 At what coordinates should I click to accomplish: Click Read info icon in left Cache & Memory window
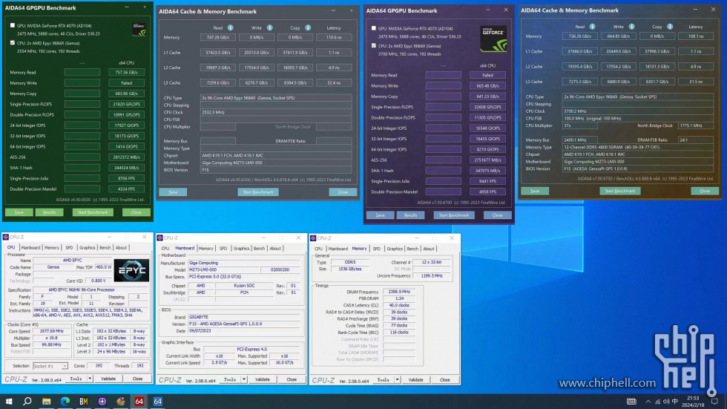[x=231, y=27]
